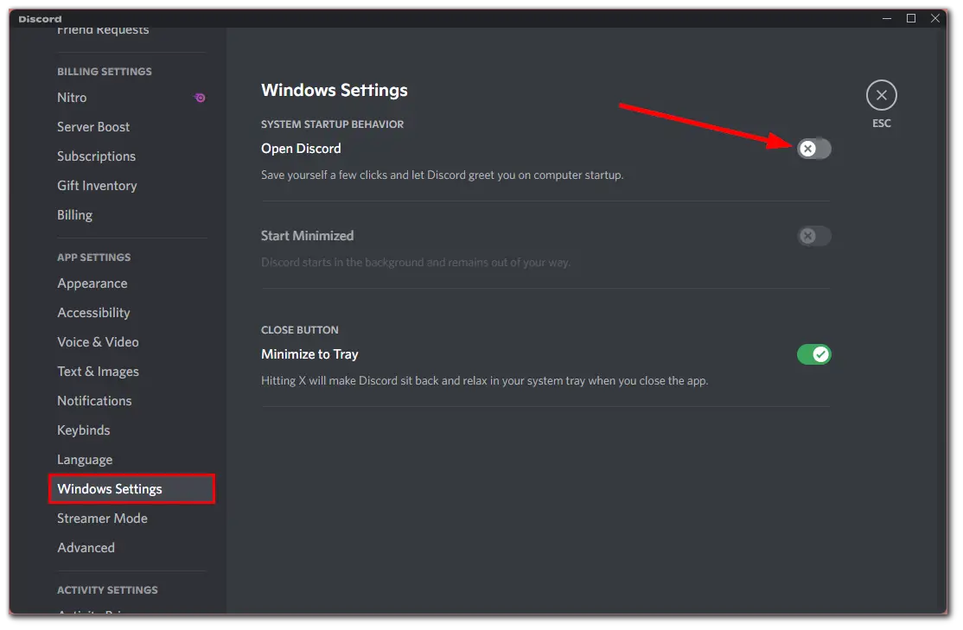
Task: Click the 'CLOSE BUTTON' section label
Action: (300, 330)
